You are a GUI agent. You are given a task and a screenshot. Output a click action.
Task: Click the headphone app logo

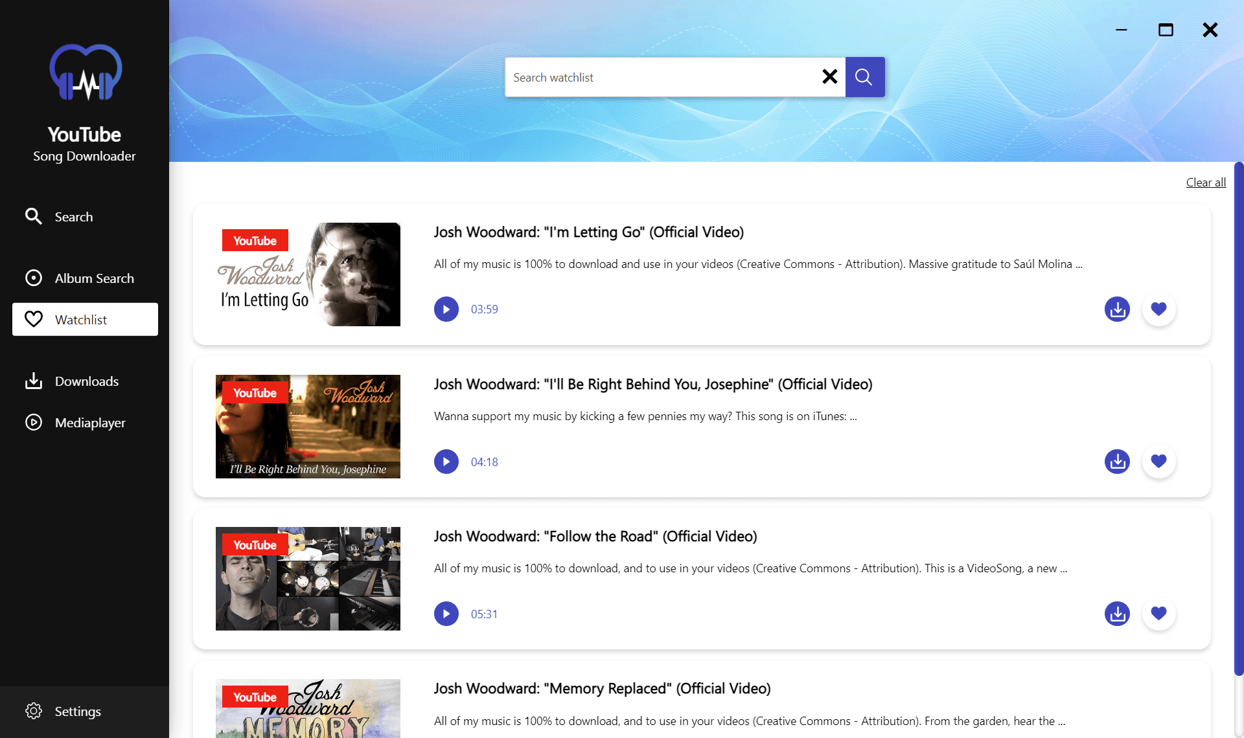tap(86, 73)
